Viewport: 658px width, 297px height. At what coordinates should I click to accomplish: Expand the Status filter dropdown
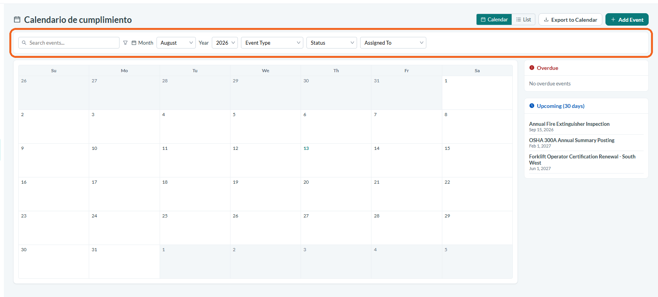click(332, 43)
